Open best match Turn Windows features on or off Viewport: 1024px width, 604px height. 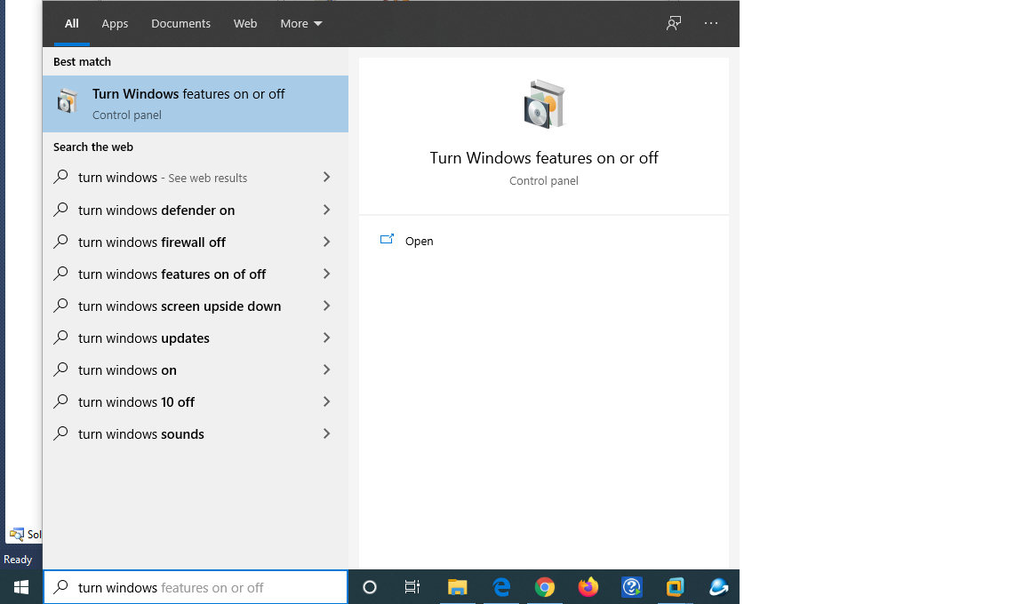click(x=196, y=104)
